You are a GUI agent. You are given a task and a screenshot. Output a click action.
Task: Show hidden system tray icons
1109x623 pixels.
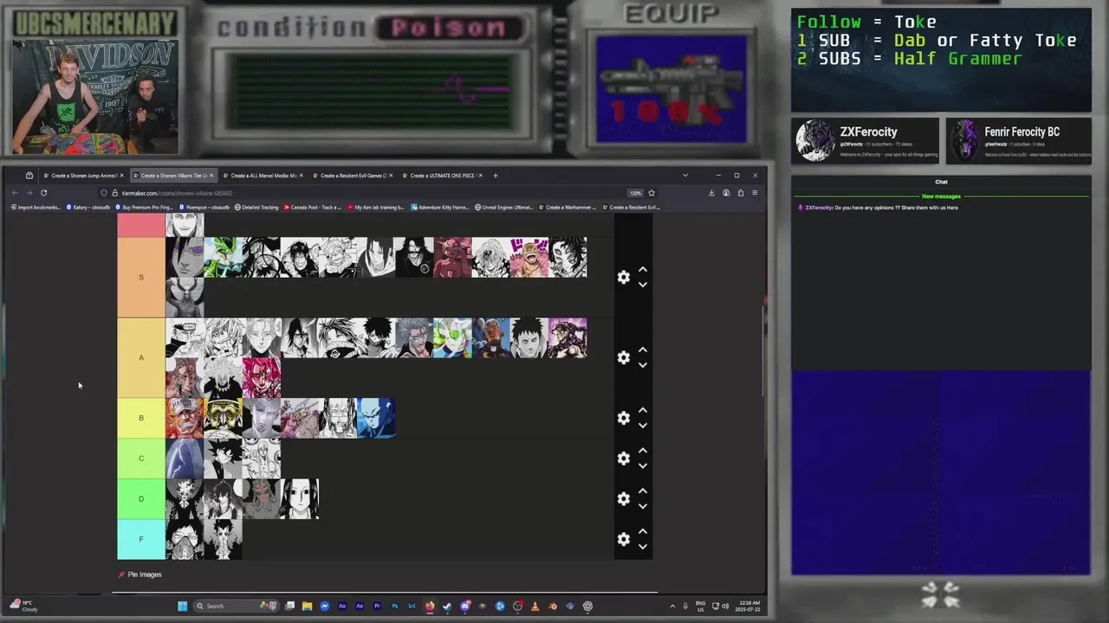(672, 606)
